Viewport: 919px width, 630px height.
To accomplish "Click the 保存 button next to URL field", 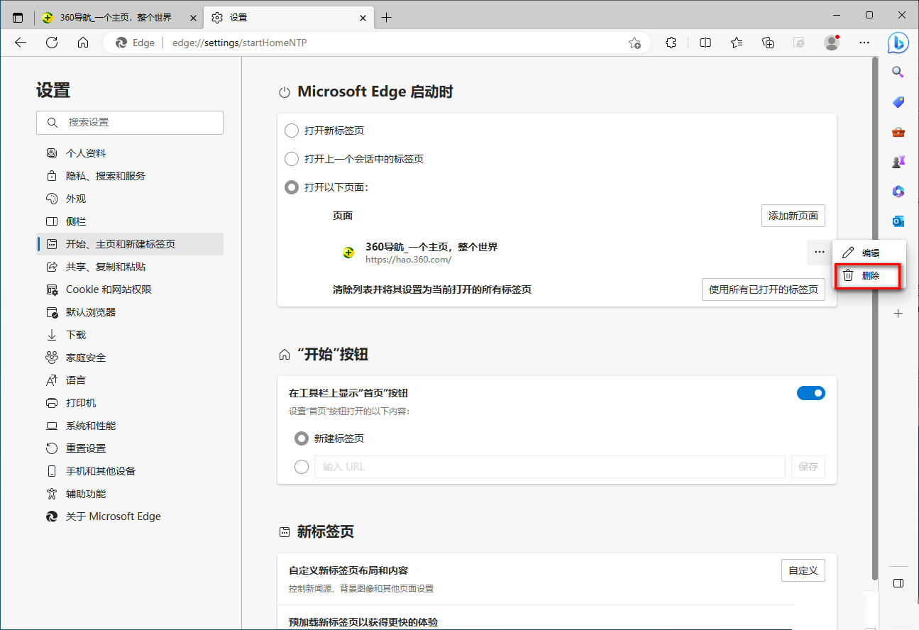I will (808, 467).
